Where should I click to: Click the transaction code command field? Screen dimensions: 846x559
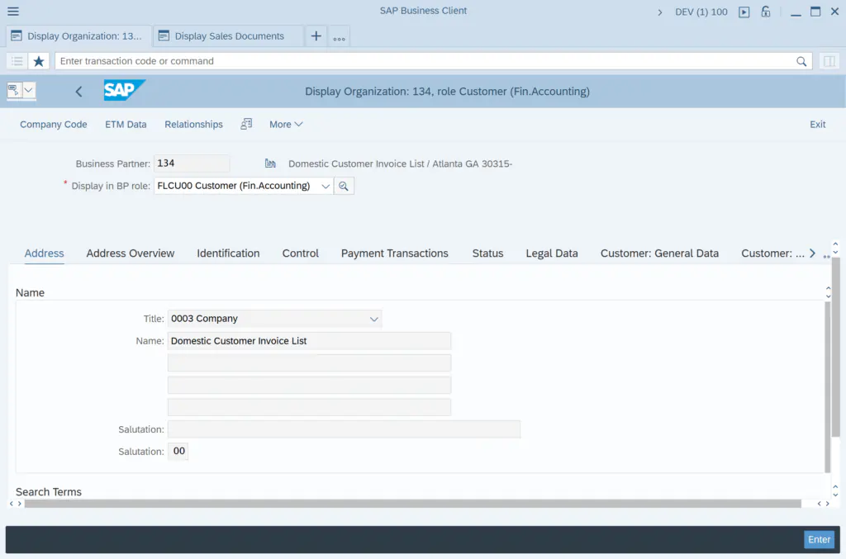[x=433, y=61]
